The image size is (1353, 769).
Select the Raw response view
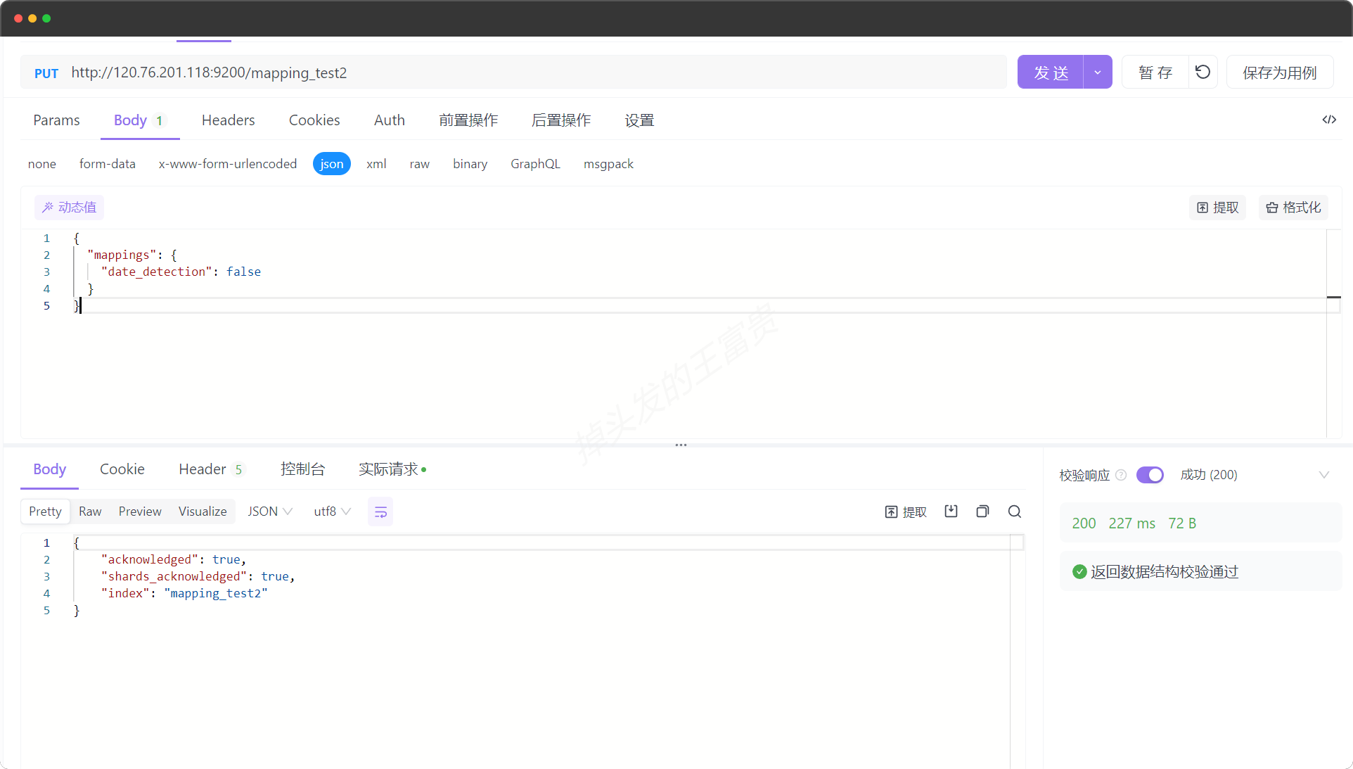tap(90, 511)
